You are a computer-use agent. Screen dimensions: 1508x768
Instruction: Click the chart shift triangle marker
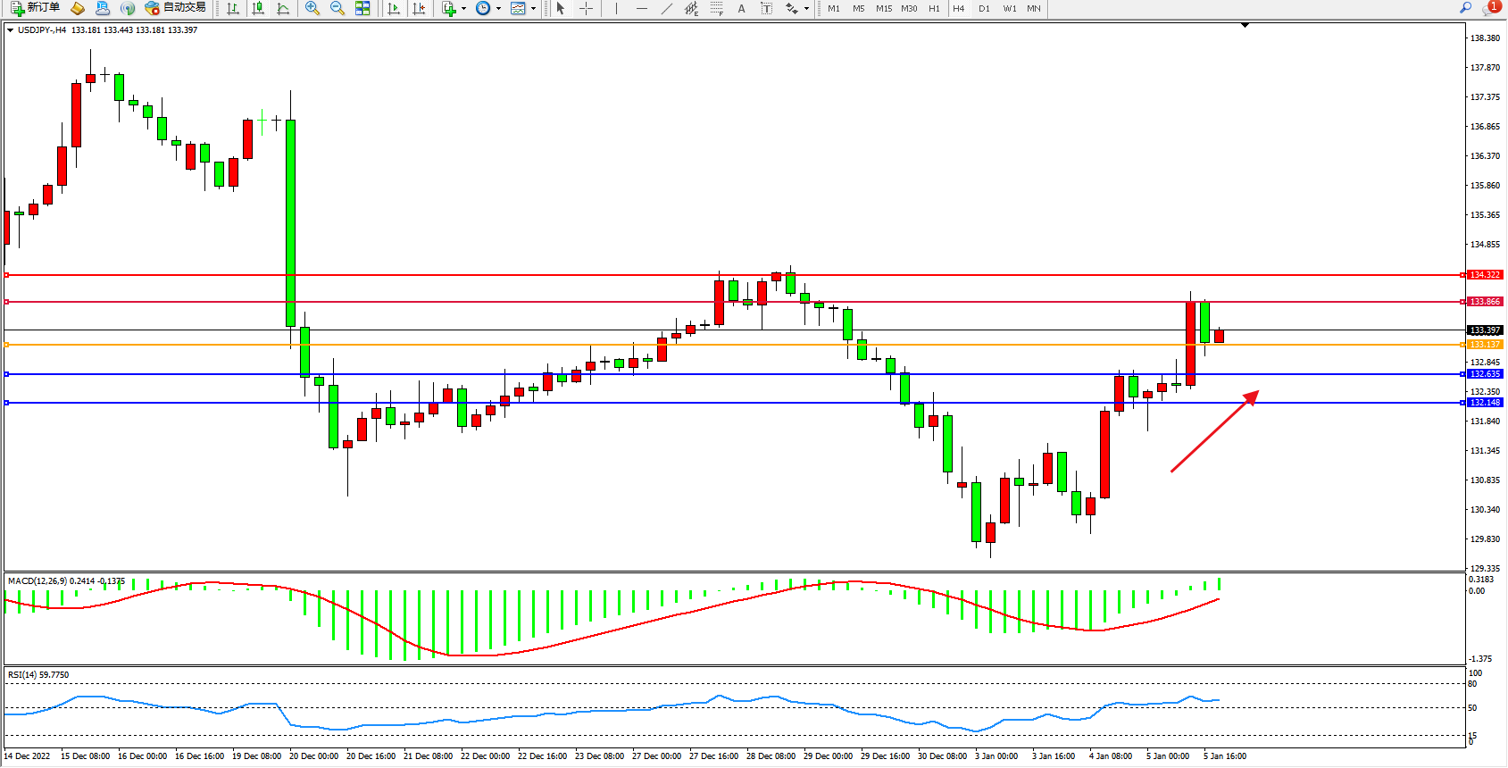tap(1245, 26)
